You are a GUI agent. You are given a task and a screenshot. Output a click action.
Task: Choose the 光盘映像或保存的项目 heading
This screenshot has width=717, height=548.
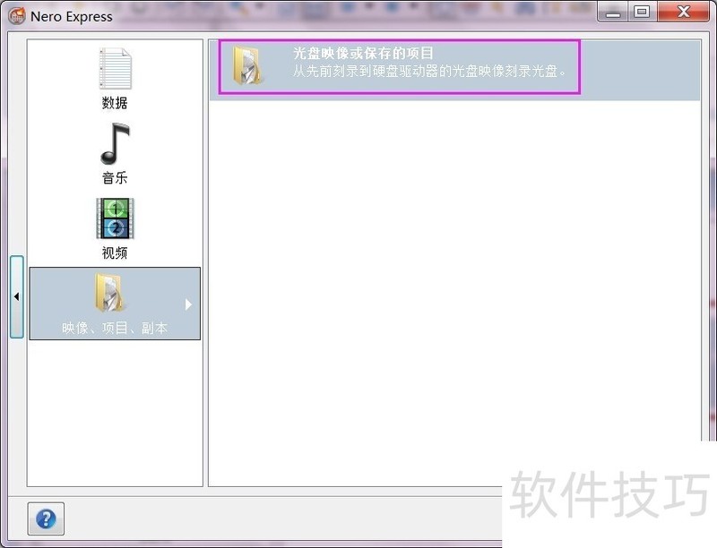tap(364, 54)
